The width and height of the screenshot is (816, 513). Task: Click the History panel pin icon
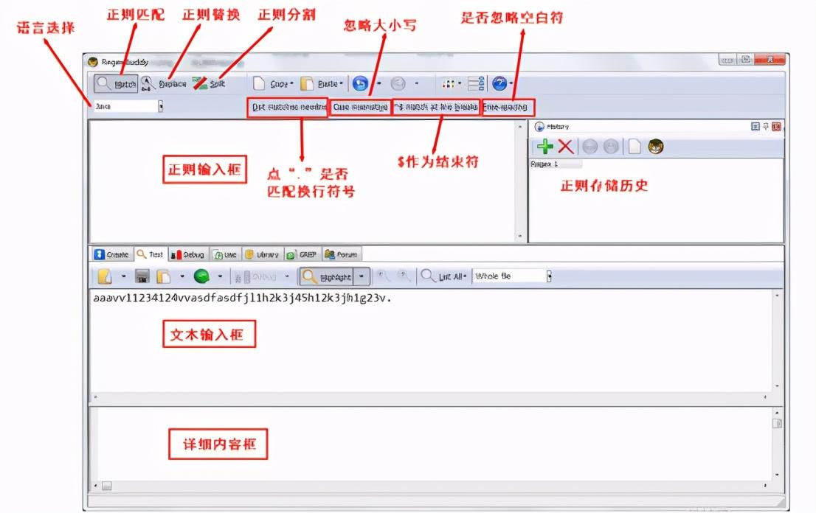[x=766, y=126]
